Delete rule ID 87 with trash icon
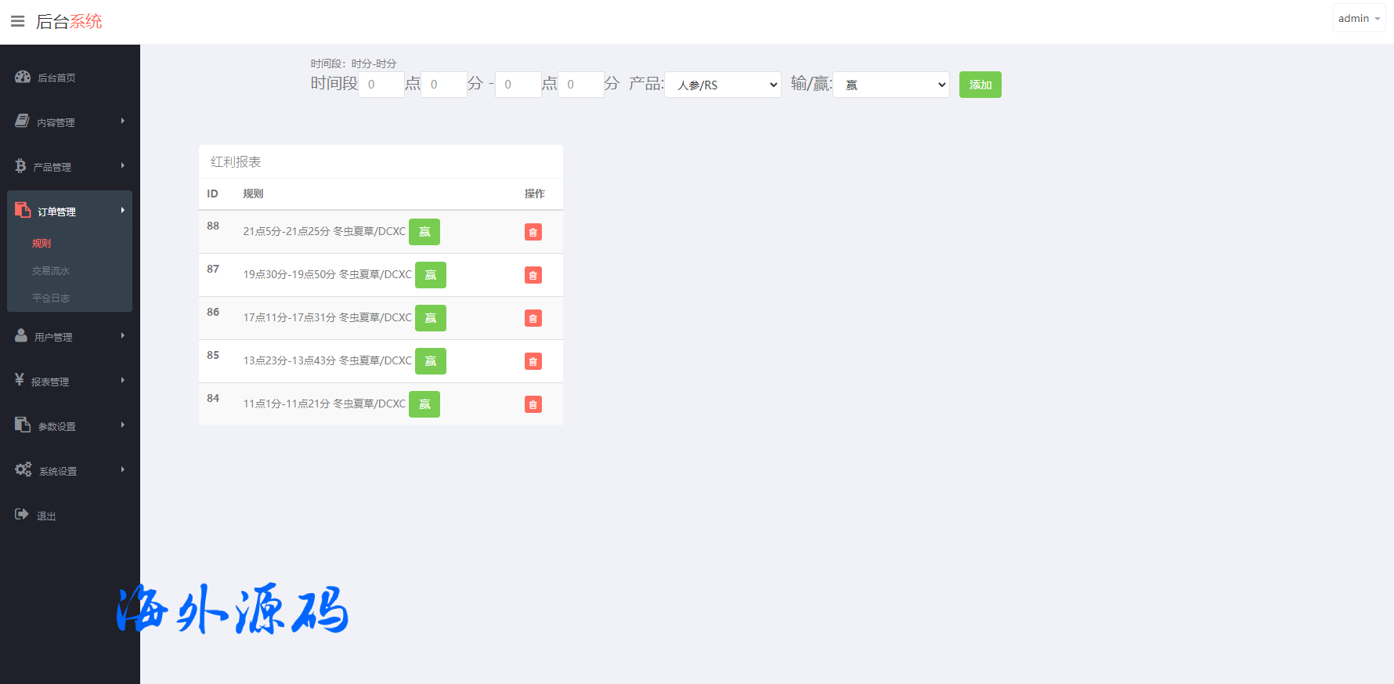This screenshot has height=684, width=1394. [533, 275]
